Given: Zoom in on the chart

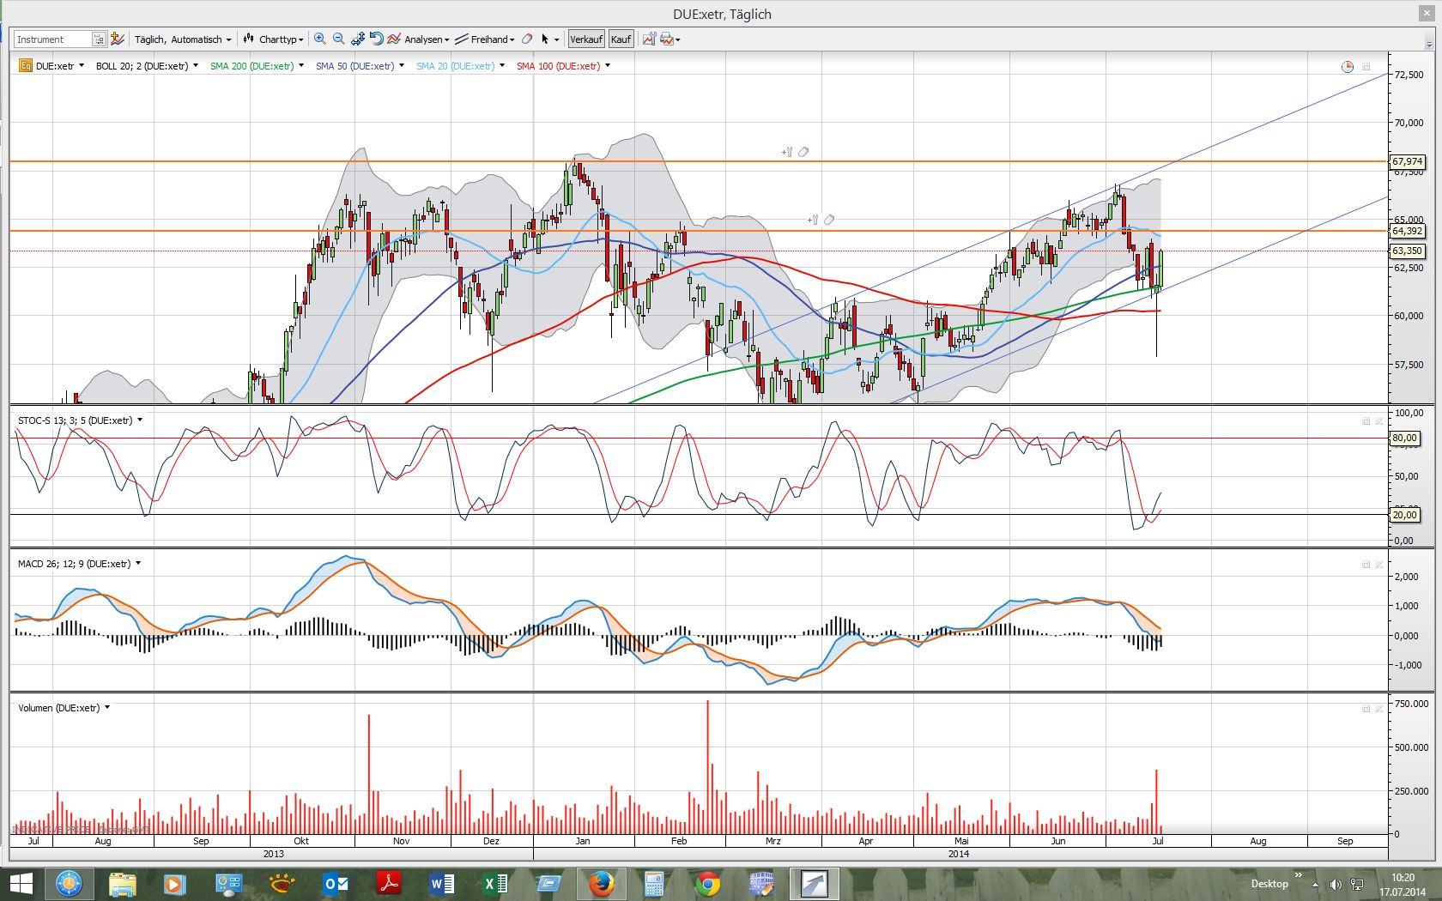Looking at the screenshot, I should (x=320, y=39).
